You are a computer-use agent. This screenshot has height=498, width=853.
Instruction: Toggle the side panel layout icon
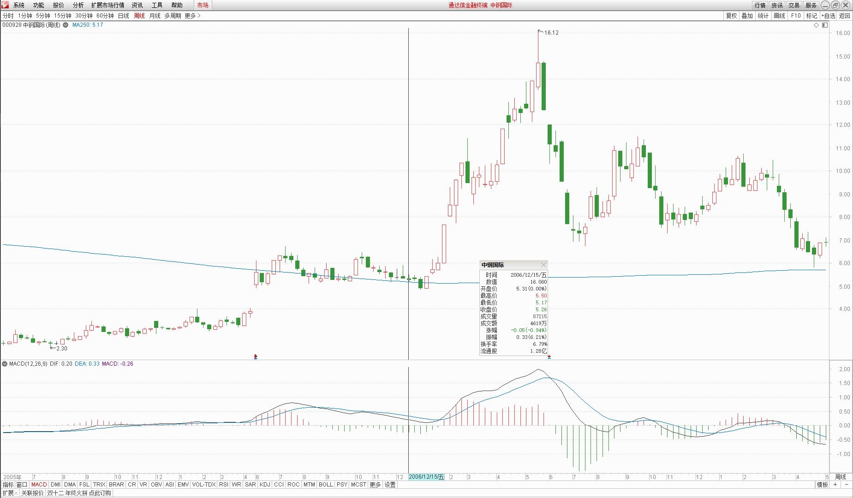825,25
